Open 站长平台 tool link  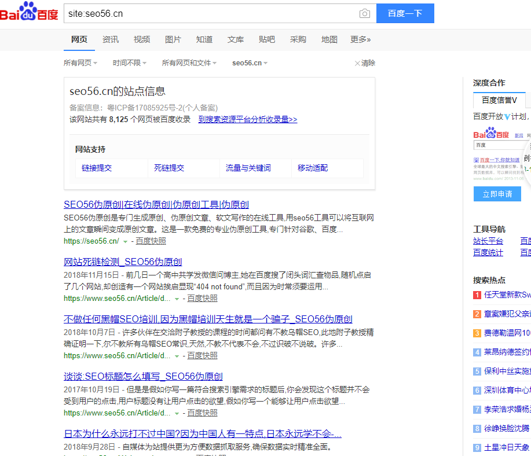(488, 241)
